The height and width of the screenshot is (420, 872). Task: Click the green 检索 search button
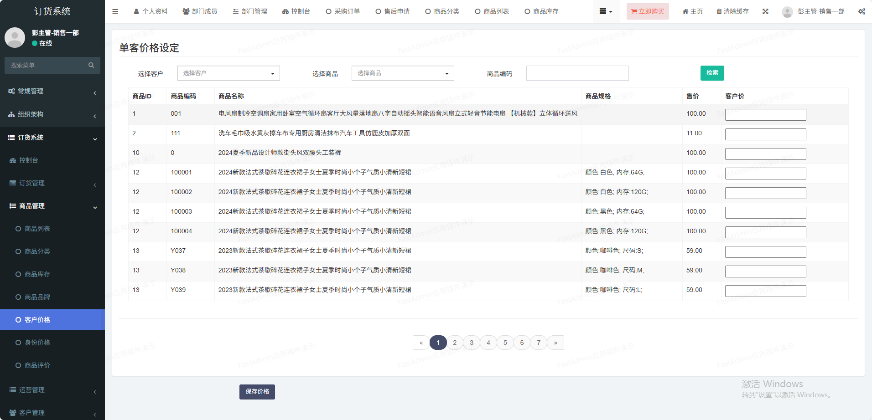[x=712, y=73]
